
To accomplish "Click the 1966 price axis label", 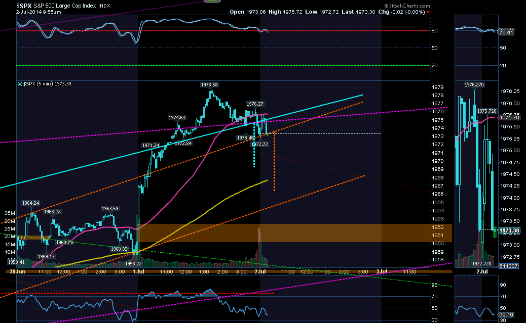I will coord(438,194).
